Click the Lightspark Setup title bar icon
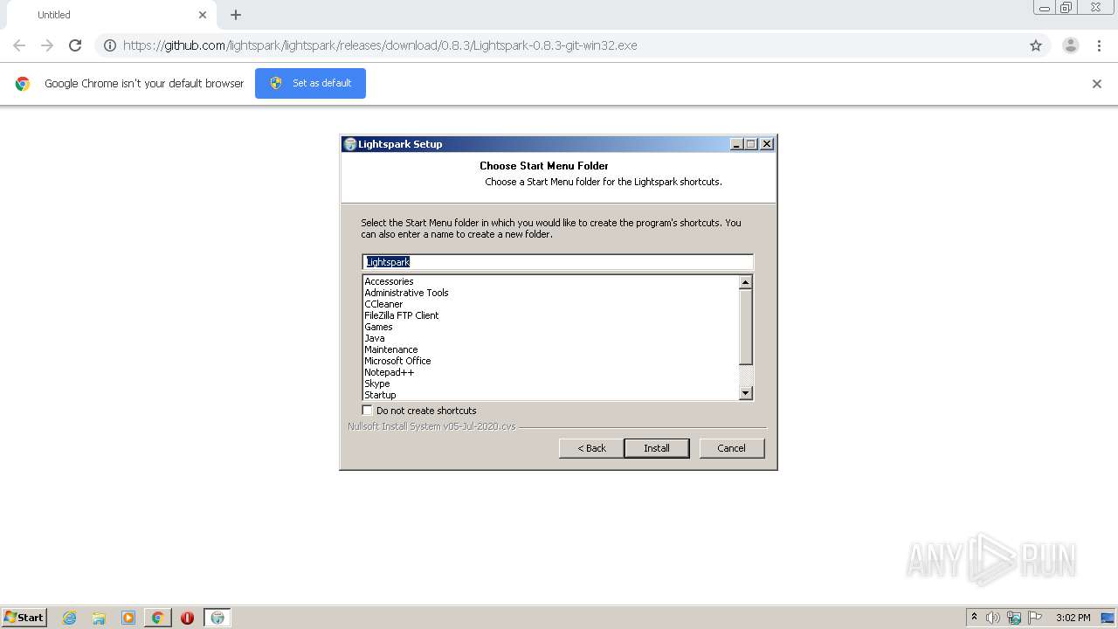Screen dimensions: 1118x629 pos(349,144)
